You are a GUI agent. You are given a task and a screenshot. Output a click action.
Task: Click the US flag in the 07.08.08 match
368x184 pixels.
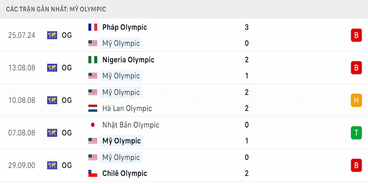[93, 141]
